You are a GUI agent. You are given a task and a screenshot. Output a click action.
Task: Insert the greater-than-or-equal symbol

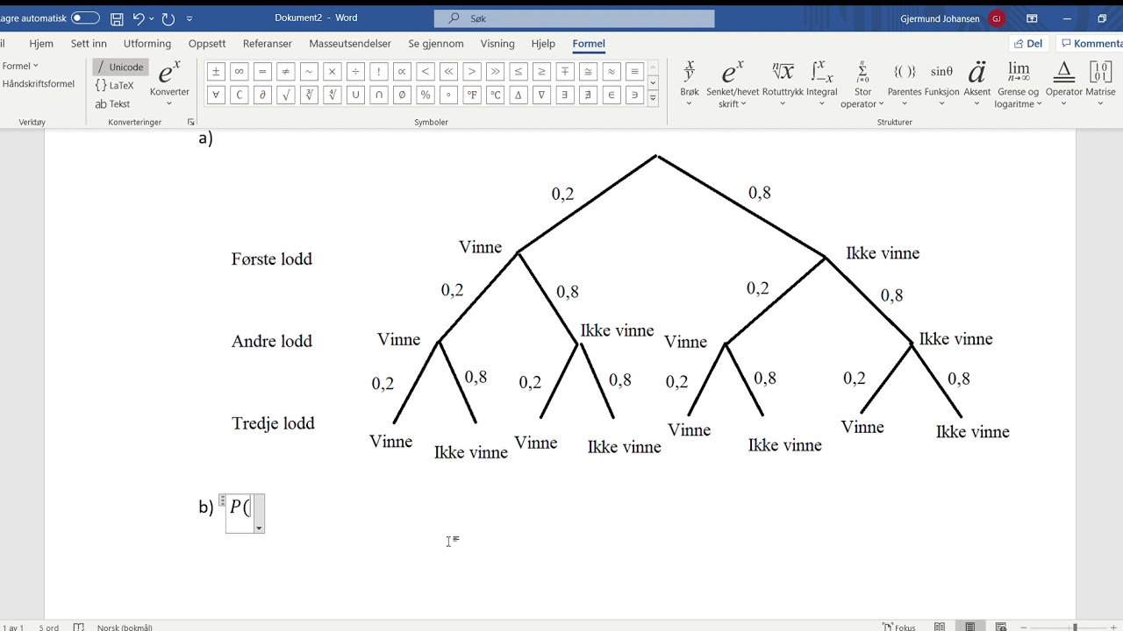[x=542, y=72]
